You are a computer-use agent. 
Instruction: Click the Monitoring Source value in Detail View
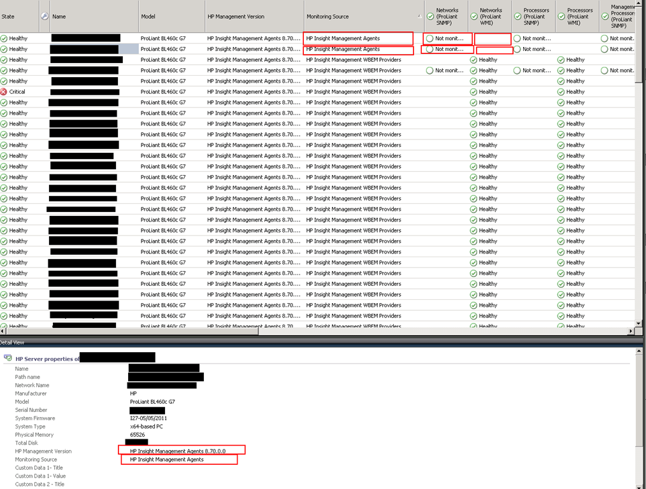[167, 459]
